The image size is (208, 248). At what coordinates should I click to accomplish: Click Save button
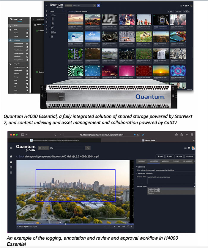click(179, 156)
